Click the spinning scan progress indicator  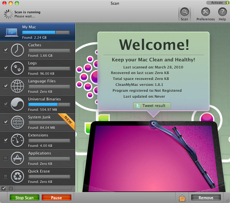(8, 14)
